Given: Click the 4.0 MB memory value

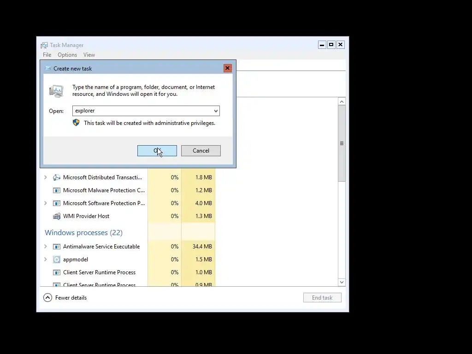Looking at the screenshot, I should (204, 203).
